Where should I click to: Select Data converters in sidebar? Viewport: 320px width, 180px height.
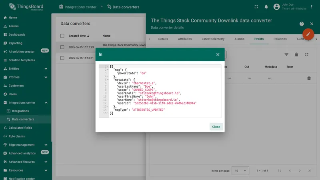(x=26, y=119)
